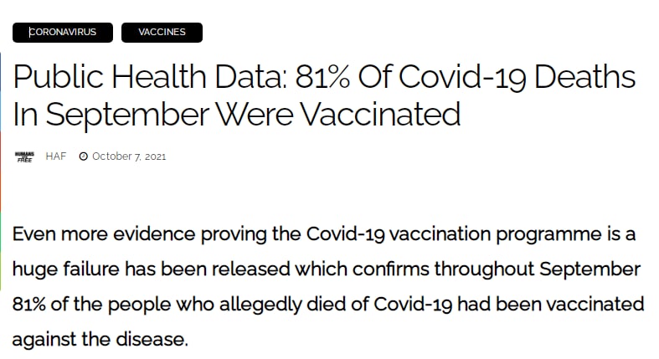This screenshot has width=659, height=359.
Task: Click the final line "against the disease."
Action: (100, 340)
